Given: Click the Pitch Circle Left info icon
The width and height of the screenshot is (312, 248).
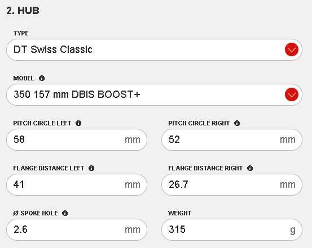Looking at the screenshot, I should click(x=78, y=123).
